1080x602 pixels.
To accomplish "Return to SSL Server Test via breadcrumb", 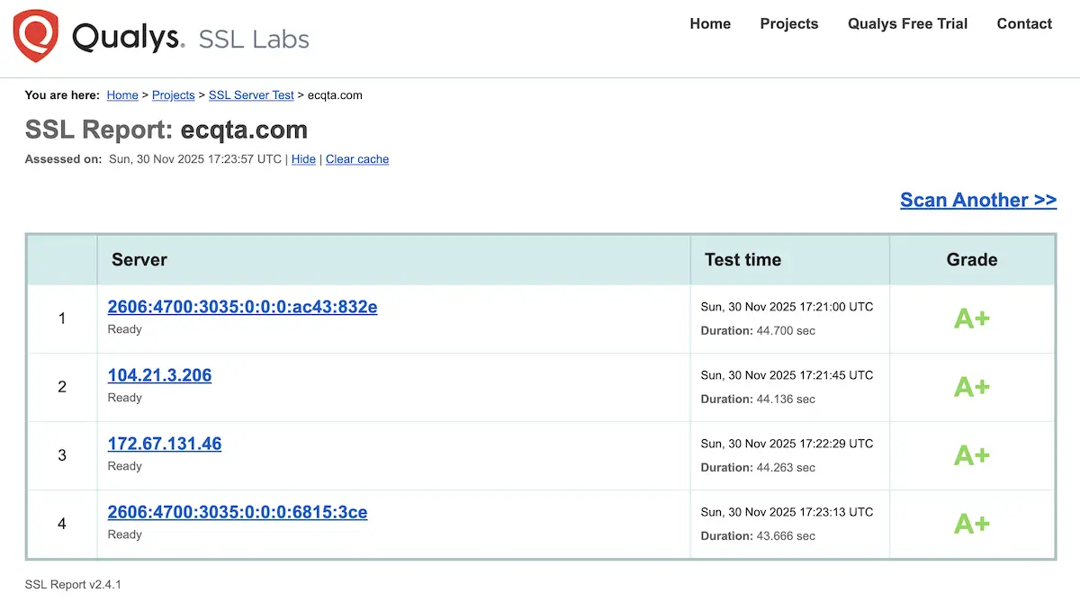I will click(x=251, y=94).
